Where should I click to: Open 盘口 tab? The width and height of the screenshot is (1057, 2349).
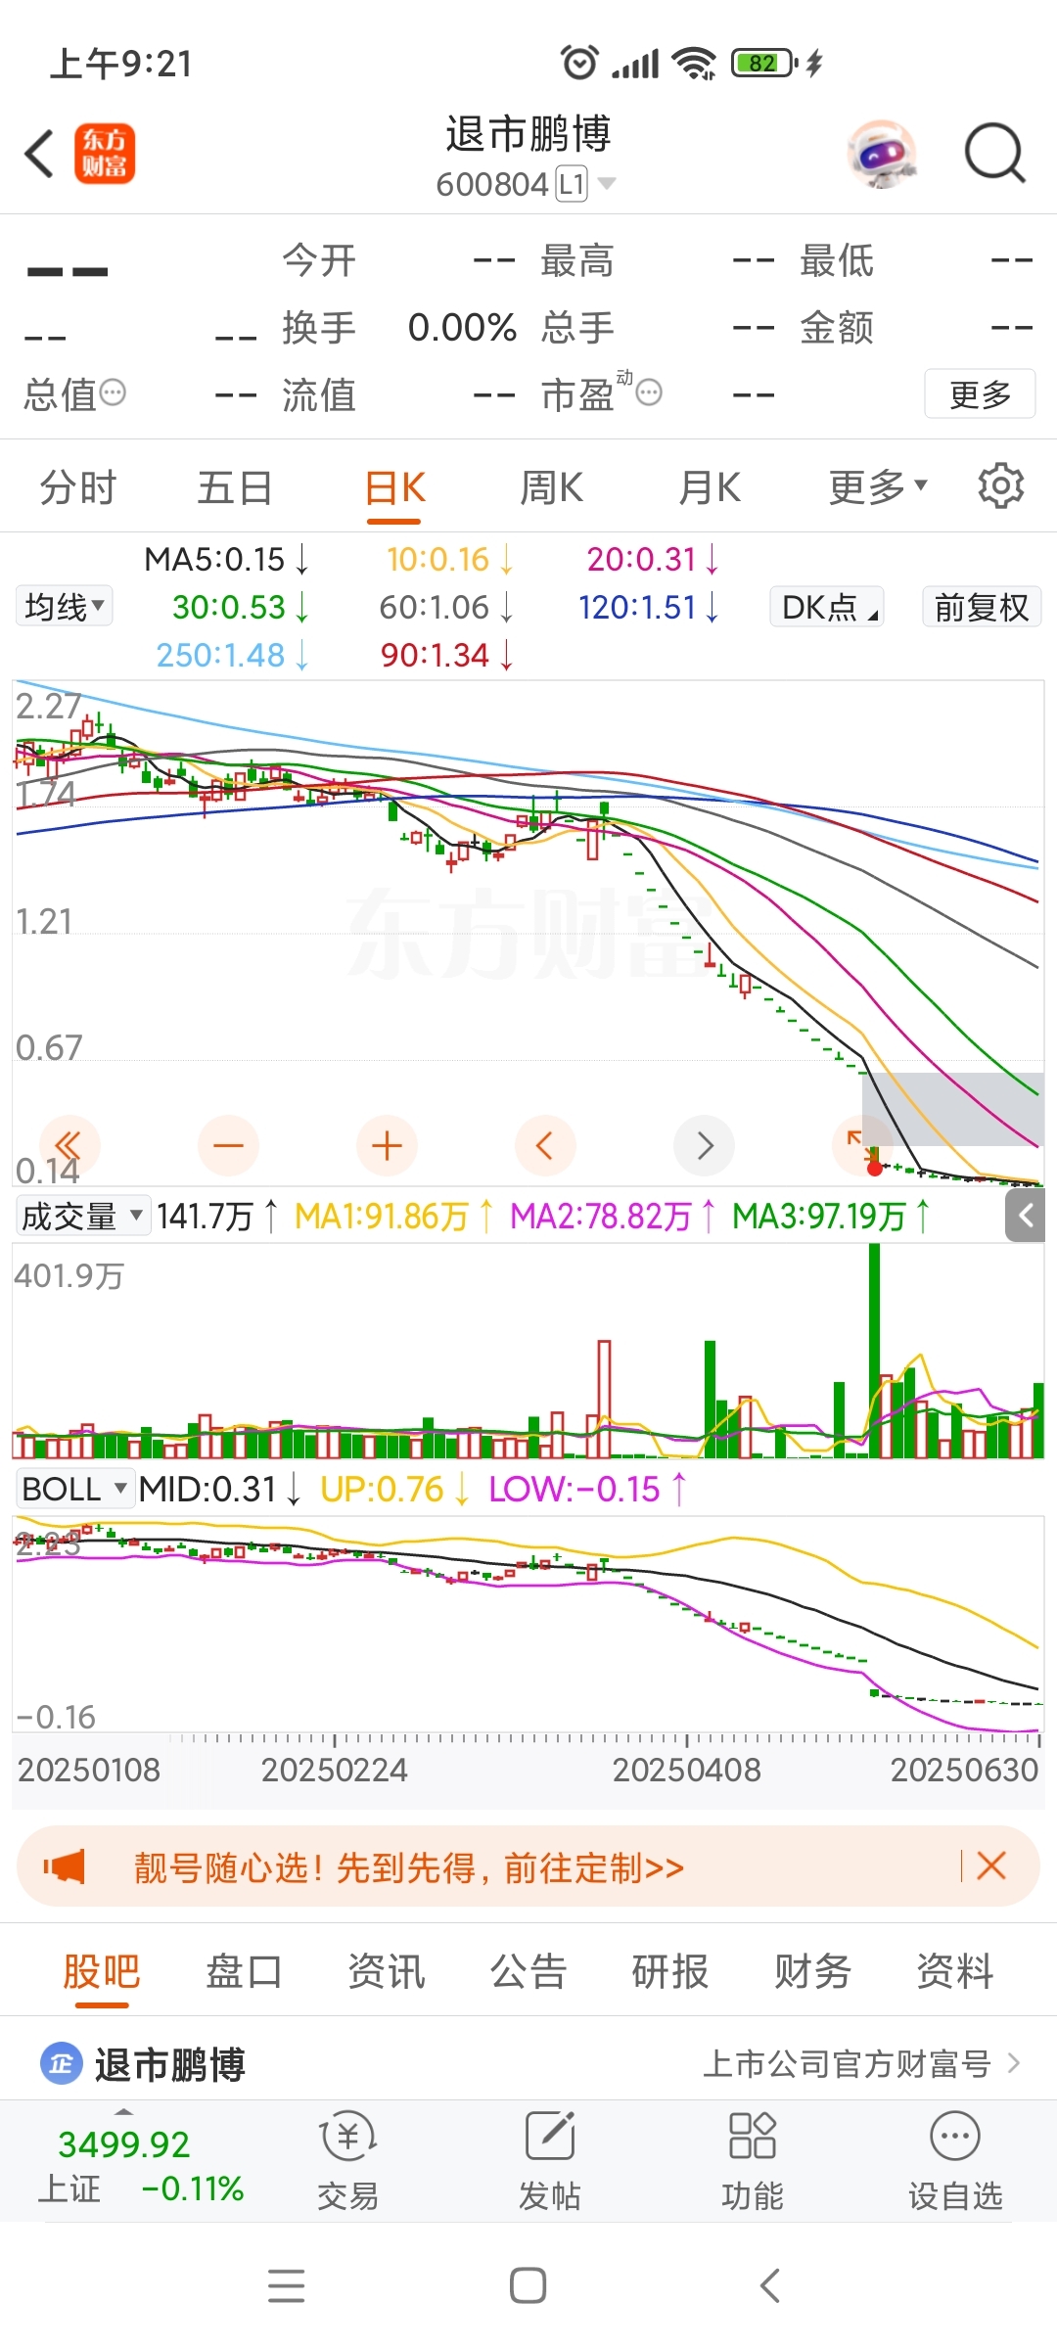(244, 1971)
